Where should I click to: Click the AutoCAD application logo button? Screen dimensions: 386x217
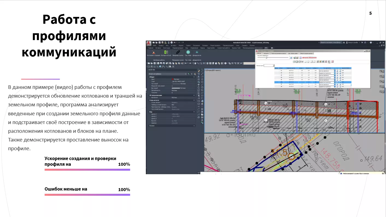click(148, 43)
